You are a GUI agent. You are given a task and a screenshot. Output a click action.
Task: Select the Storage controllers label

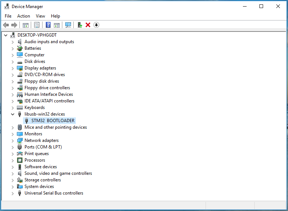(43, 180)
